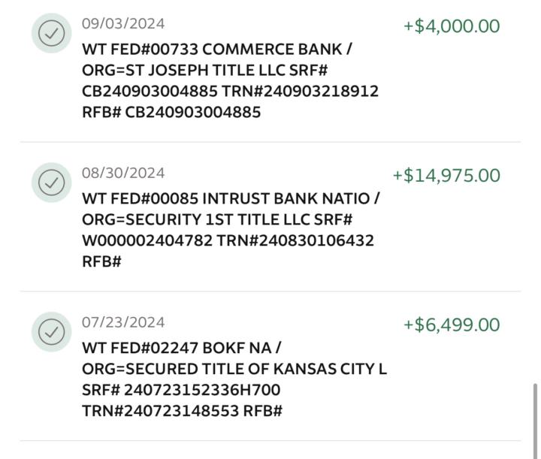Click the 08/30/2024 date label
Screen dimensions: 541x459
click(123, 173)
